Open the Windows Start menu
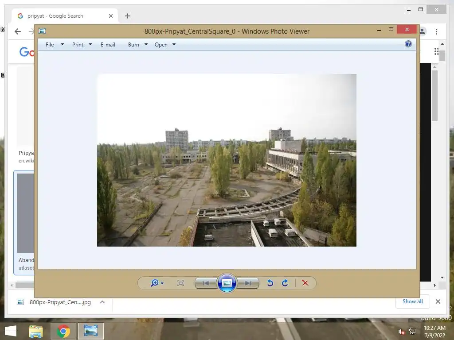454x340 pixels. [x=11, y=331]
